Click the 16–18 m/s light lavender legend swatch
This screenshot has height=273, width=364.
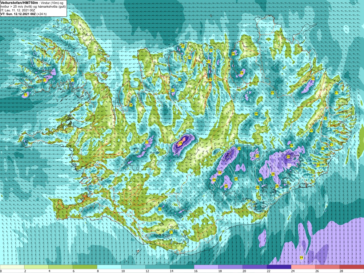(206, 267)
